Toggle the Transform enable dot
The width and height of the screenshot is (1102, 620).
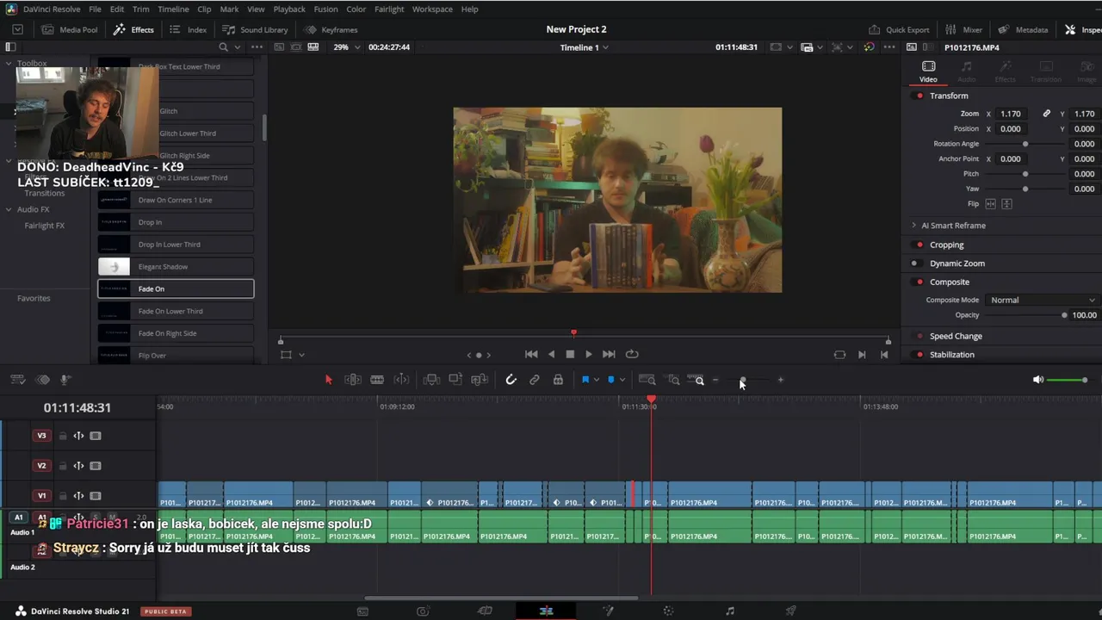[x=919, y=96]
